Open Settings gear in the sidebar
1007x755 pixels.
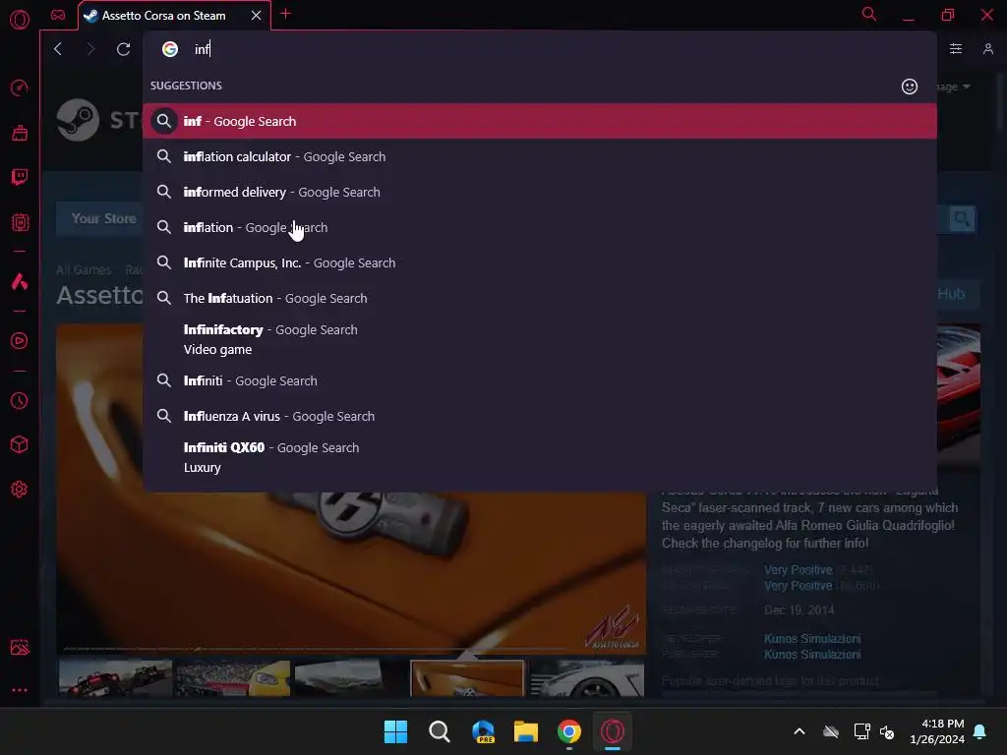click(20, 490)
